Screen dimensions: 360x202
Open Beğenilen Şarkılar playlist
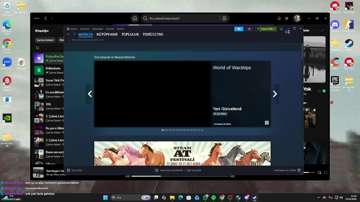tap(49, 58)
